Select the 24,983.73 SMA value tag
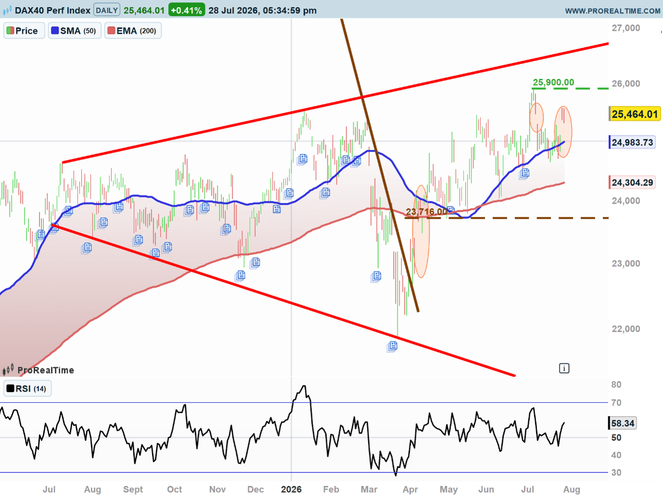Image resolution: width=663 pixels, height=497 pixels. click(x=632, y=142)
